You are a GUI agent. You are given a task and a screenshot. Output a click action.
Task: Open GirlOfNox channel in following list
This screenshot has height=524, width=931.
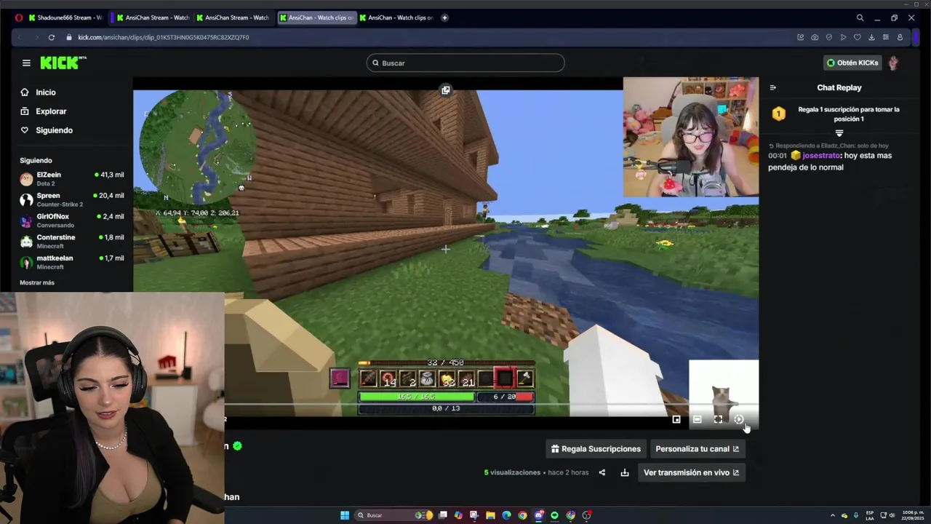coord(72,221)
